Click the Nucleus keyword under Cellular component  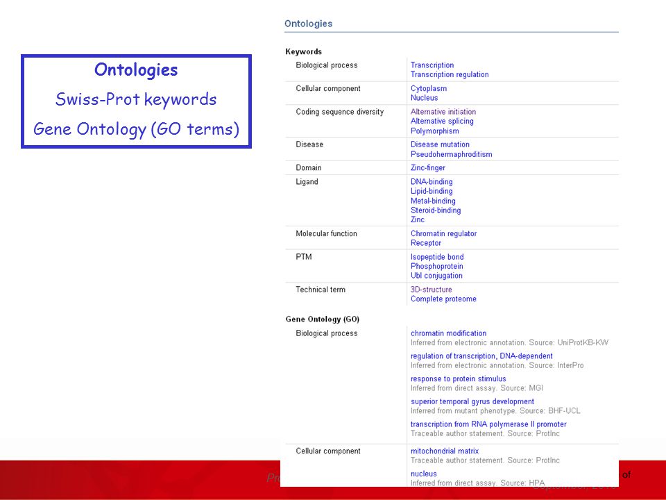pyautogui.click(x=424, y=98)
